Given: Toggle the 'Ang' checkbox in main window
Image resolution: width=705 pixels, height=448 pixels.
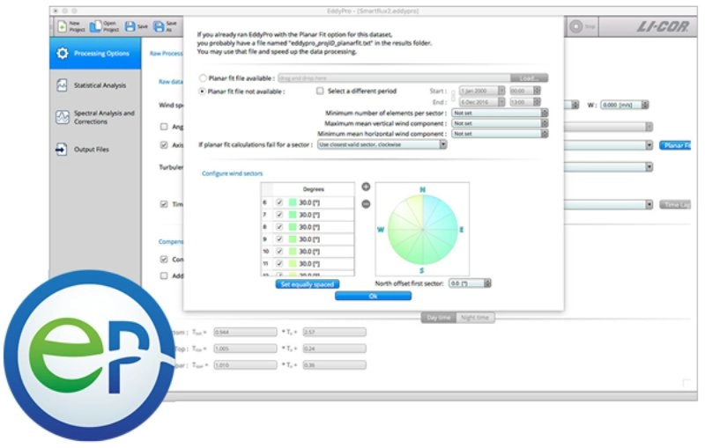Looking at the screenshot, I should click(164, 127).
